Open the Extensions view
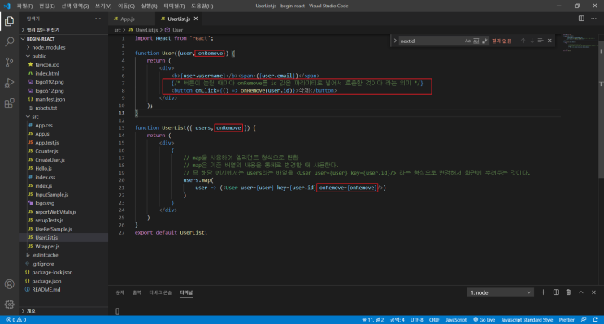Viewport: 604px width, 324px height. pyautogui.click(x=9, y=103)
